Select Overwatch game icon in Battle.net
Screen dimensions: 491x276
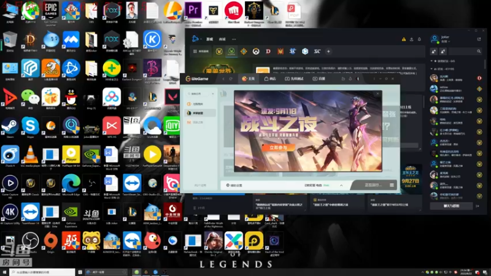[256, 52]
